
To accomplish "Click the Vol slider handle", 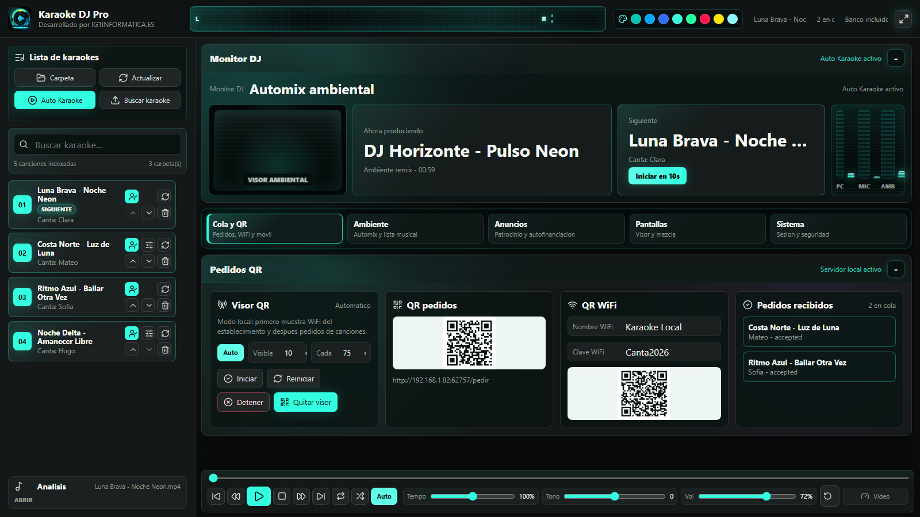I will coord(766,496).
